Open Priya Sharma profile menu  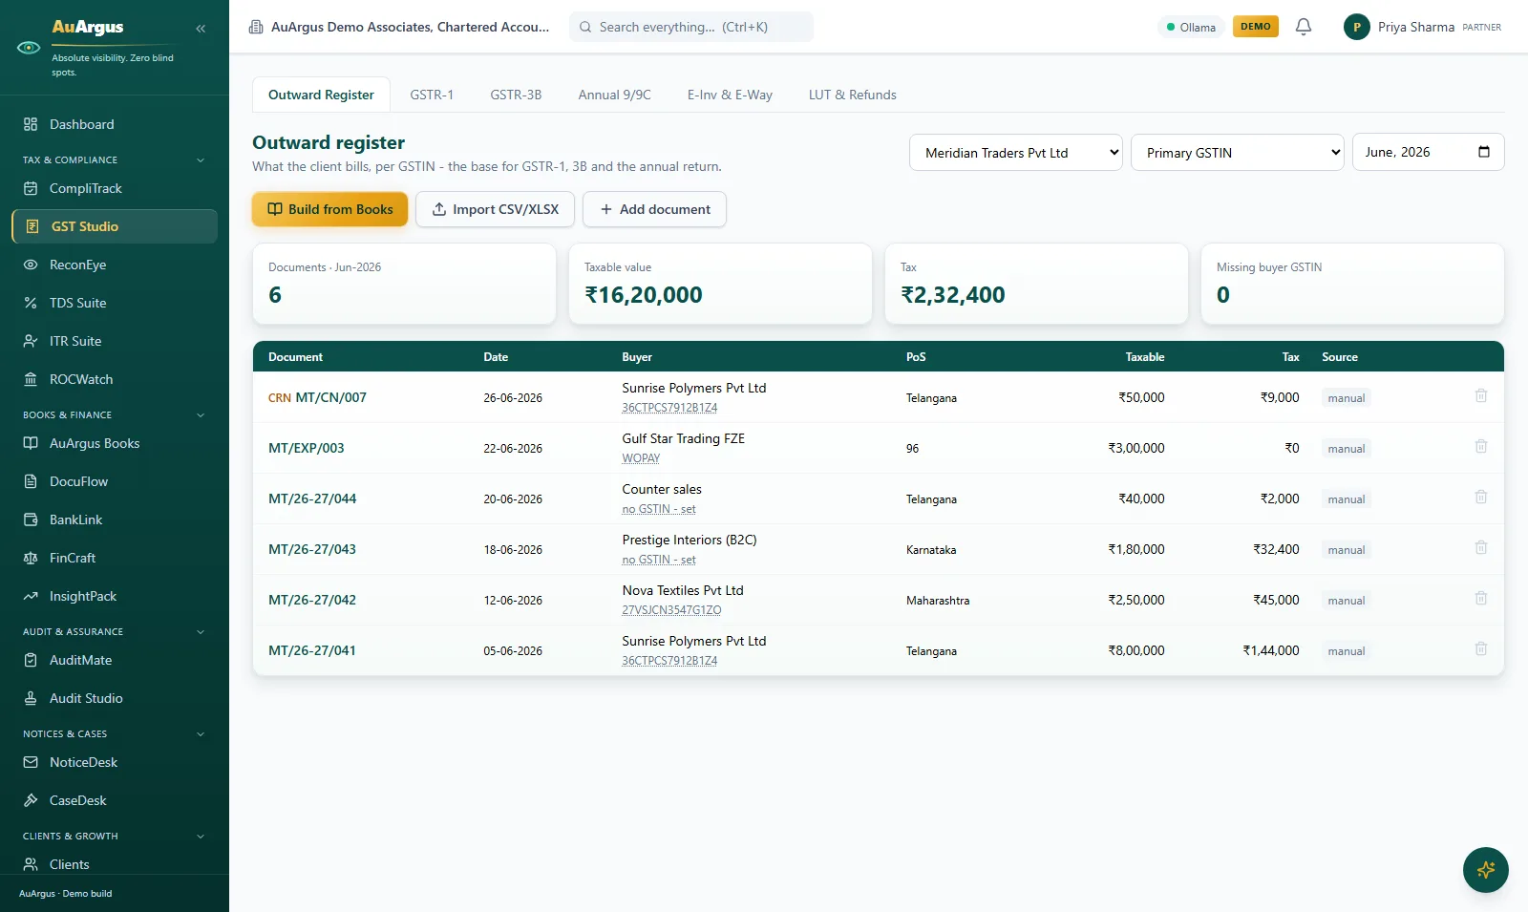pyautogui.click(x=1422, y=27)
